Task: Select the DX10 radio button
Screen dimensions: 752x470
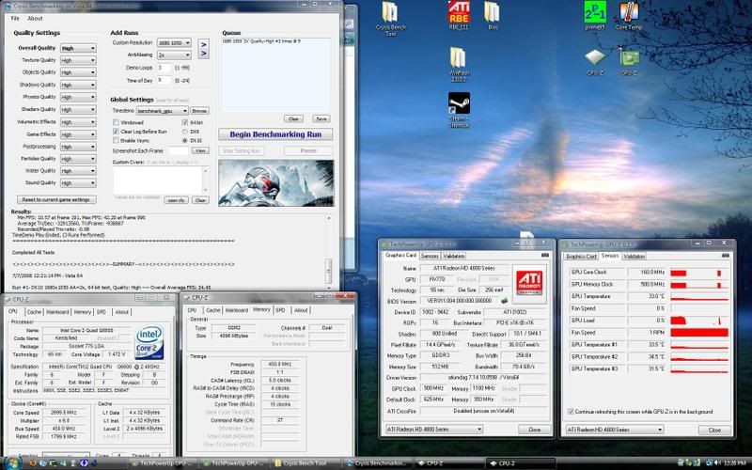Action: tap(184, 140)
